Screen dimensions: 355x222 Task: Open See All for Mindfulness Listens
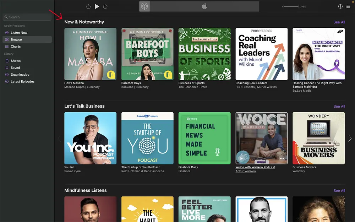point(339,190)
